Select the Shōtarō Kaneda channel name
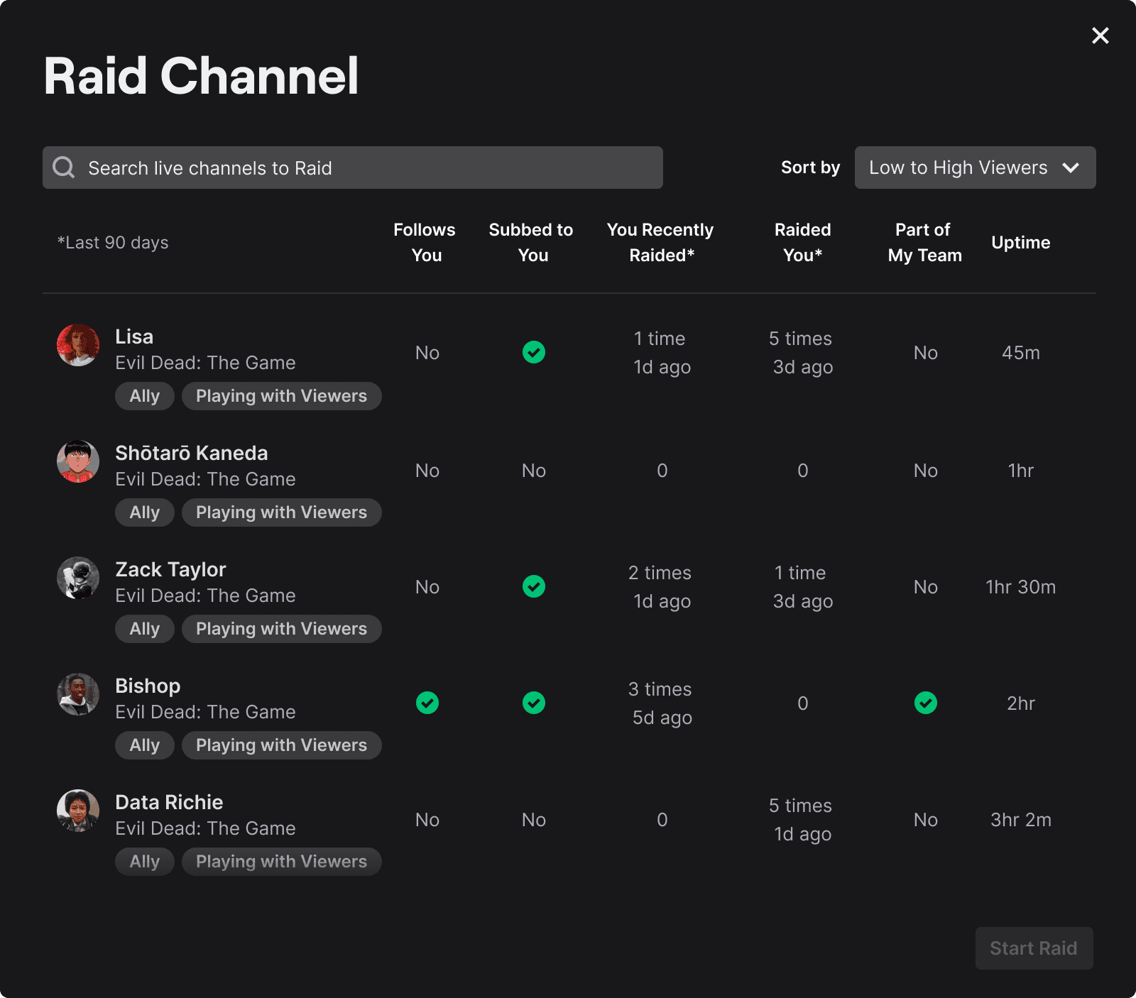Image resolution: width=1136 pixels, height=998 pixels. click(192, 453)
